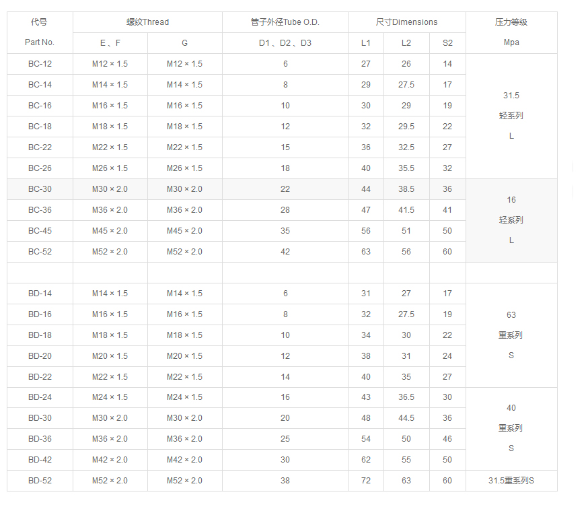This screenshot has height=509, width=588.
Task: Click the E、F thread sub-header
Action: click(110, 43)
